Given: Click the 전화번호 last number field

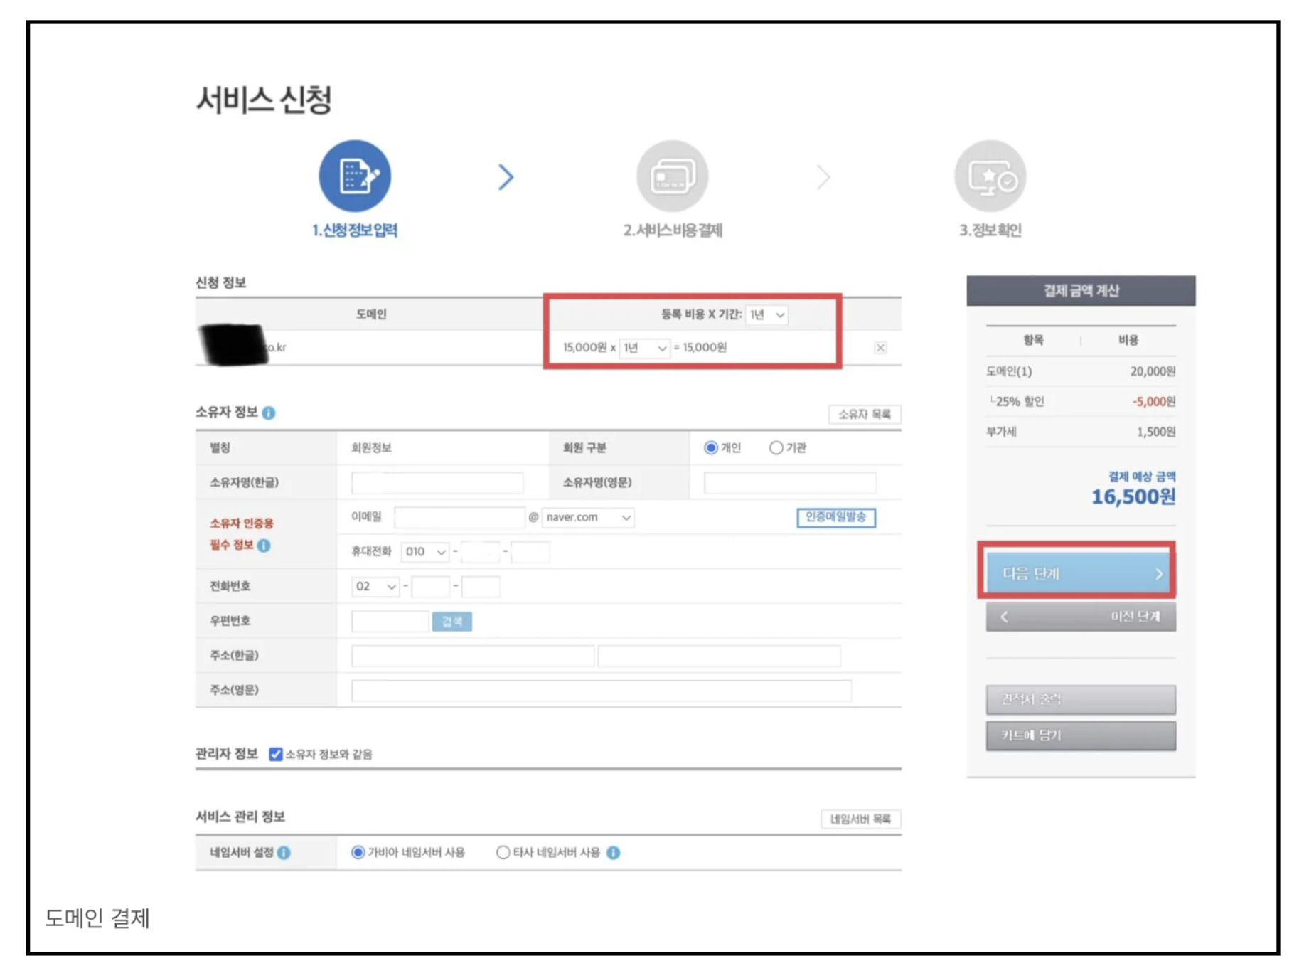Looking at the screenshot, I should pos(481,586).
